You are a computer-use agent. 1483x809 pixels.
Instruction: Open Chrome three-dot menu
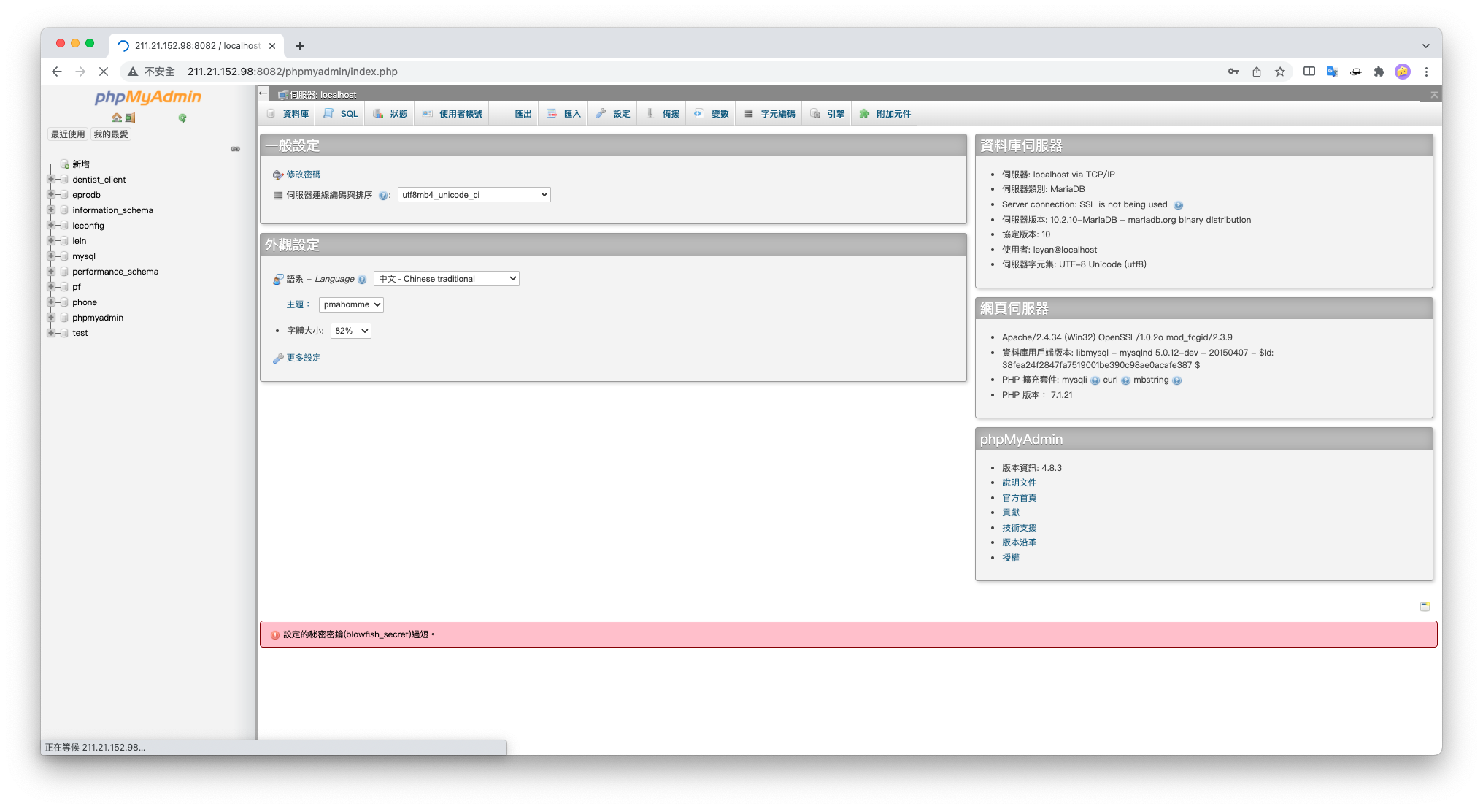coord(1426,72)
